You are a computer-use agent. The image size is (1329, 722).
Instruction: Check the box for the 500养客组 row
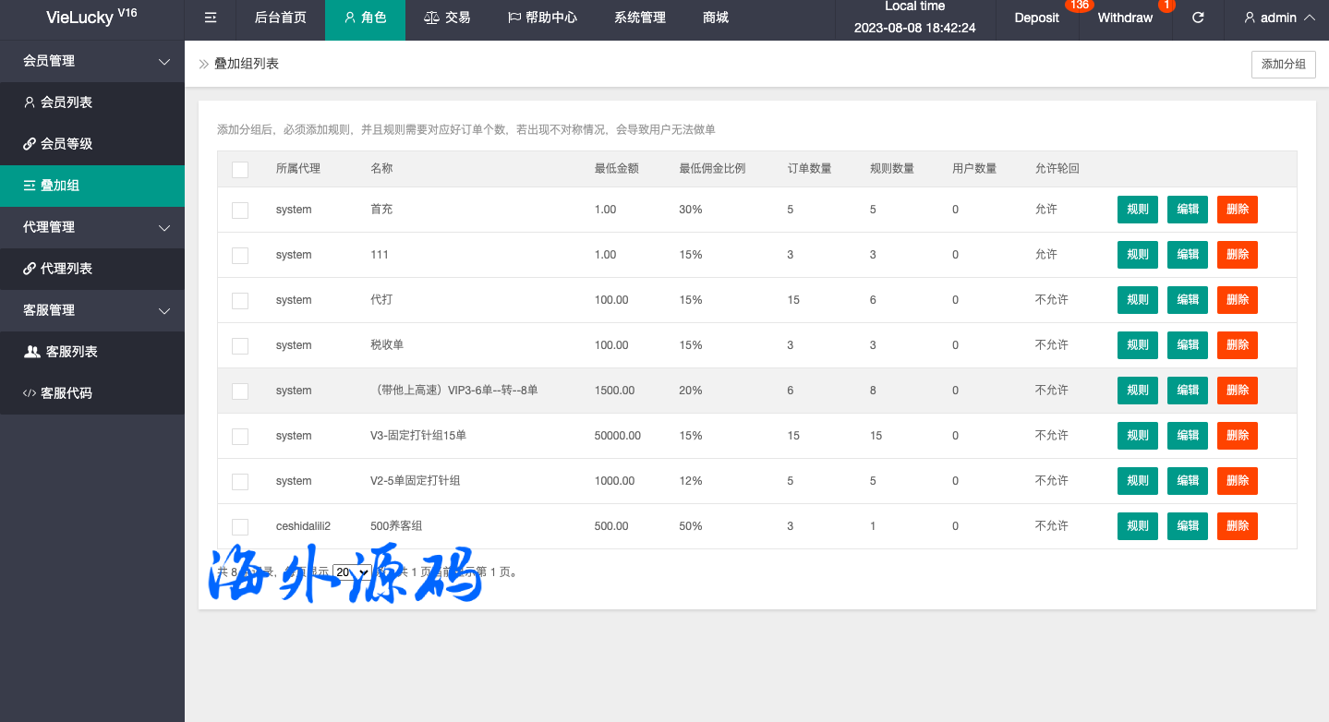tap(240, 526)
